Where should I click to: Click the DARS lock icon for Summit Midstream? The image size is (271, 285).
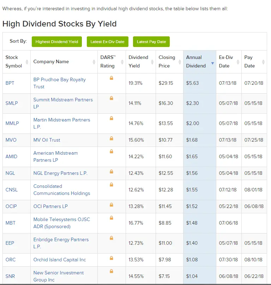[112, 98]
